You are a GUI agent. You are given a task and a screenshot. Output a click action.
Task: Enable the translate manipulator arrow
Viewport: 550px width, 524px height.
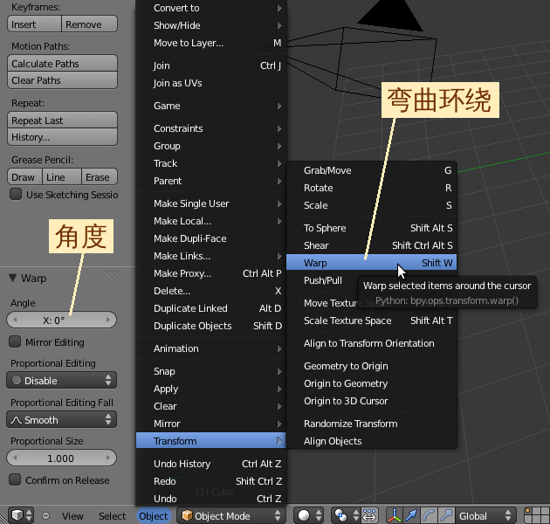(x=411, y=515)
